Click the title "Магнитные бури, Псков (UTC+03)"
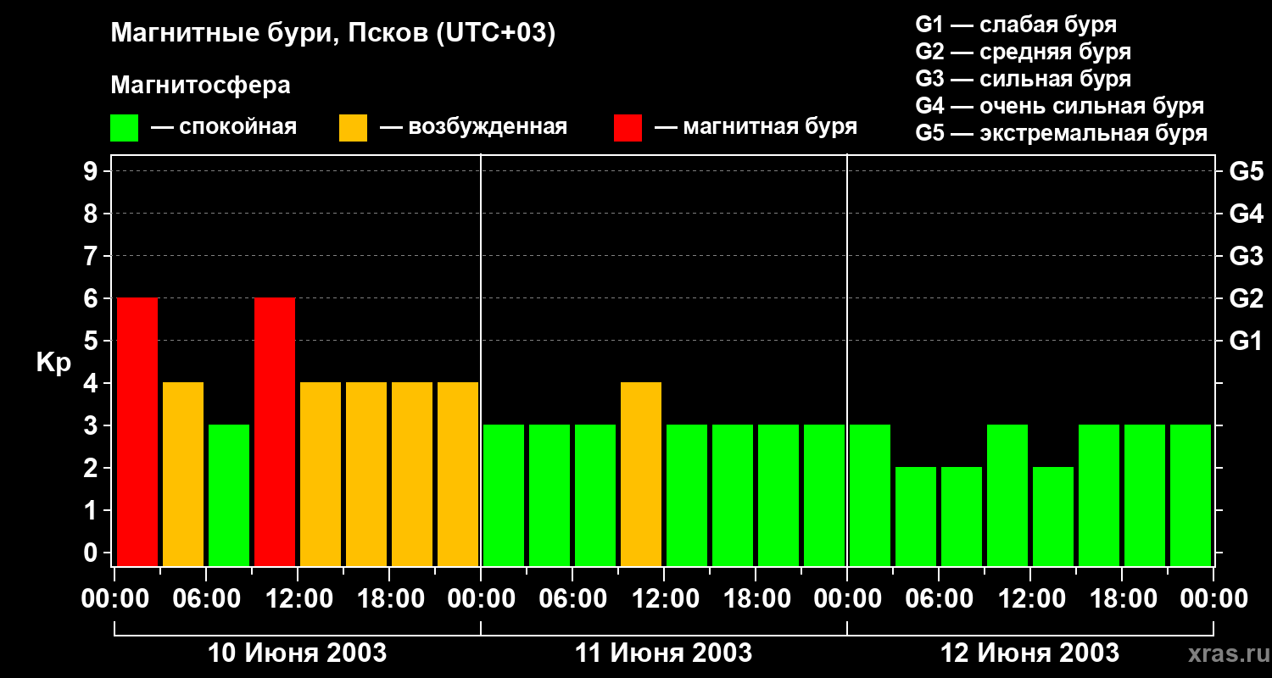1272x678 pixels. (332, 34)
